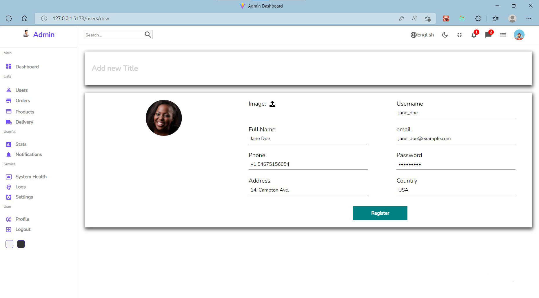The image size is (539, 298).
Task: Click the Password input field
Action: (x=456, y=164)
